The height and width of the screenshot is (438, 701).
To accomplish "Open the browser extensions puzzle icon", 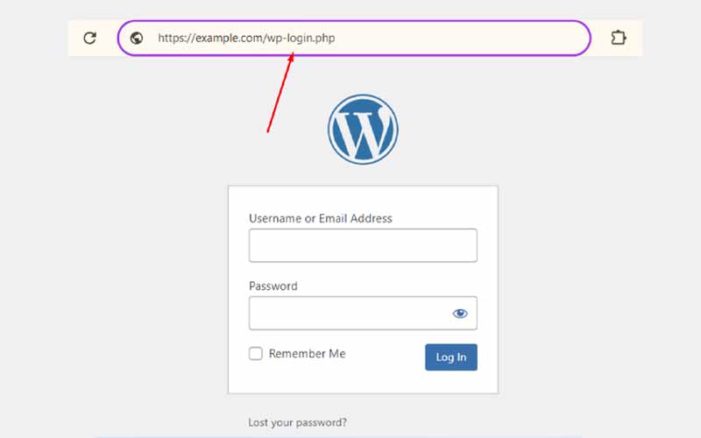I will coord(619,38).
